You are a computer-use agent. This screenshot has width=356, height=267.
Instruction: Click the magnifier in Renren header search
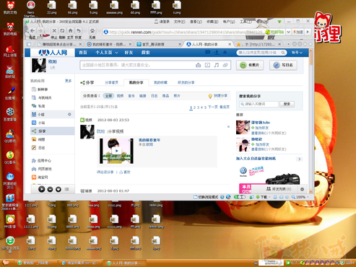(283, 53)
